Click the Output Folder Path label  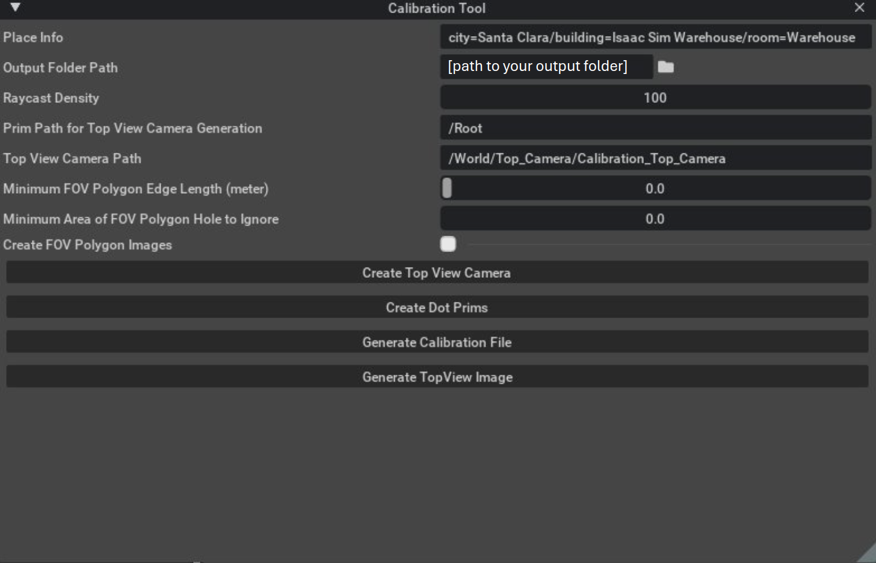point(60,67)
